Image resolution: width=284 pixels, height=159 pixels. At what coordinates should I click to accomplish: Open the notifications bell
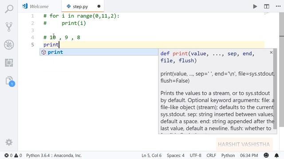pos(276,155)
